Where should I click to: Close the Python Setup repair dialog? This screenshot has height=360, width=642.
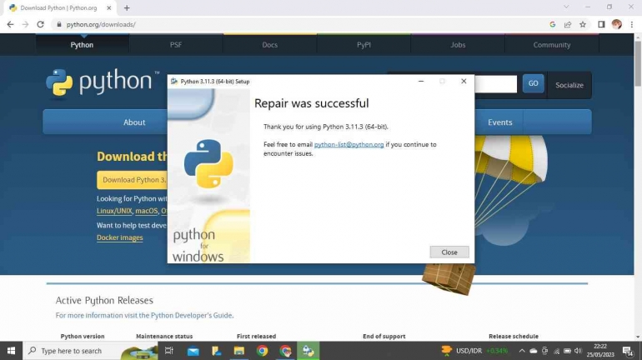[449, 252]
